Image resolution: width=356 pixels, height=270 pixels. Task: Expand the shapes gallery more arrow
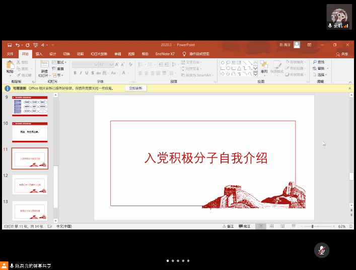[x=255, y=74]
